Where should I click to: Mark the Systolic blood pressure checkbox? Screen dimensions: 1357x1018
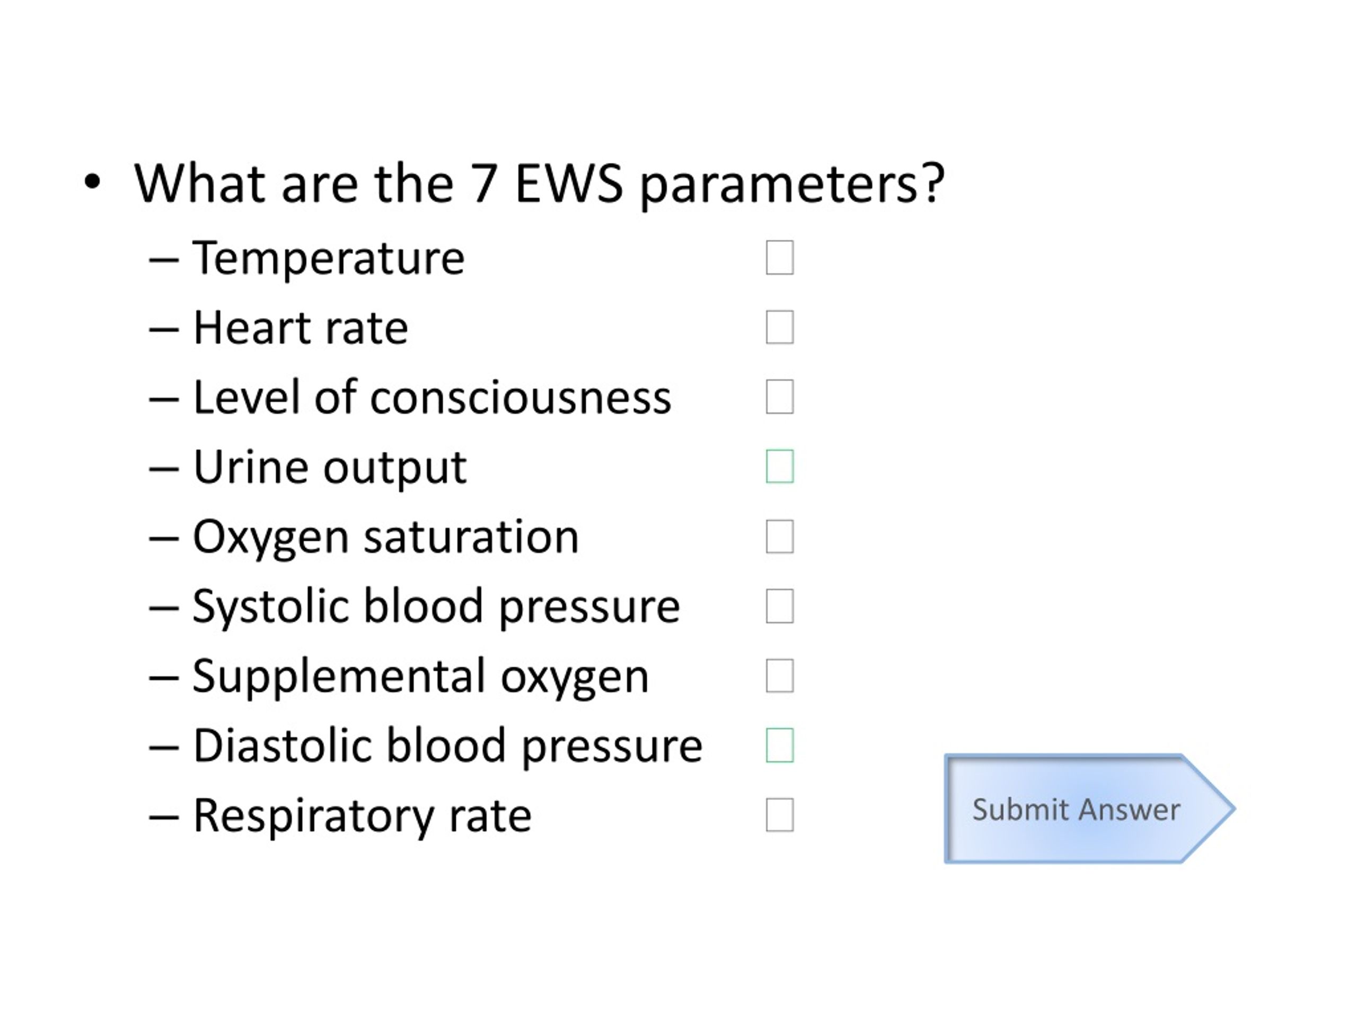tap(780, 605)
